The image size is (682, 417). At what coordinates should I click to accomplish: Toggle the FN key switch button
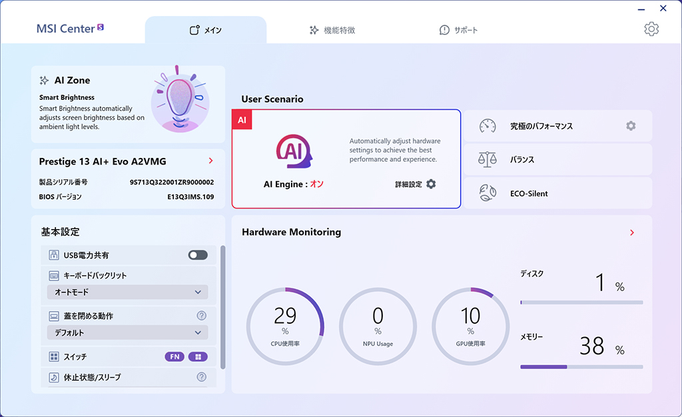point(174,357)
